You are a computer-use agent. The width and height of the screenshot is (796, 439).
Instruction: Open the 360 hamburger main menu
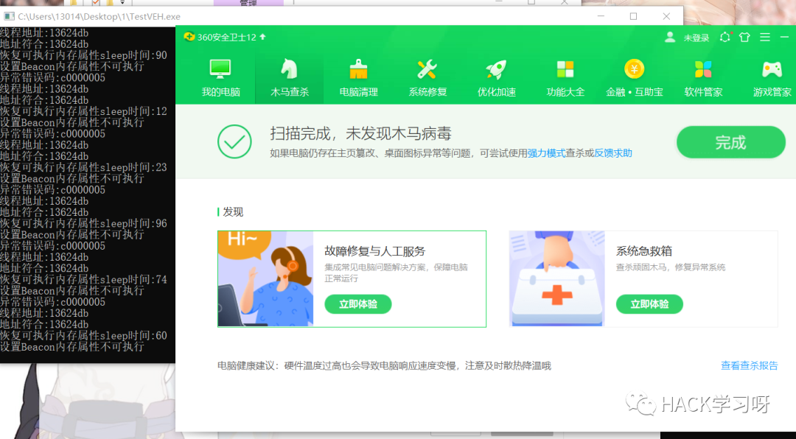coord(765,37)
